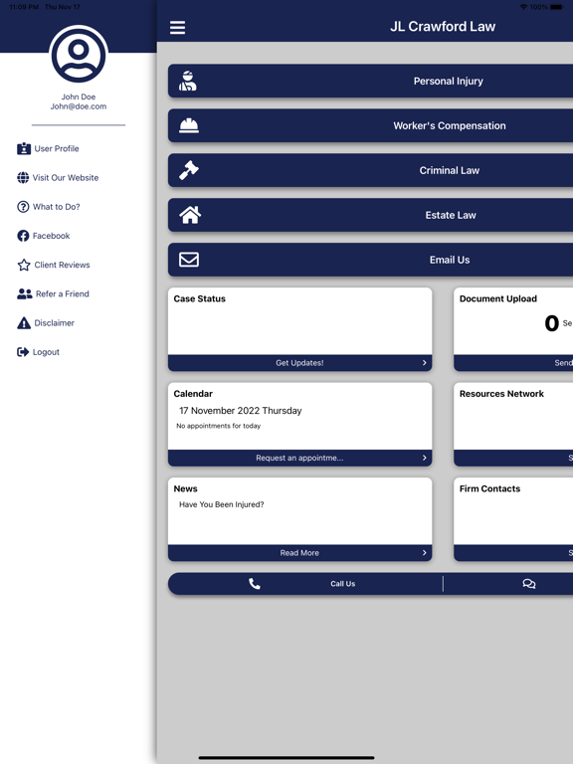Click chevron on Request appointment bar
Image resolution: width=573 pixels, height=764 pixels.
point(425,458)
